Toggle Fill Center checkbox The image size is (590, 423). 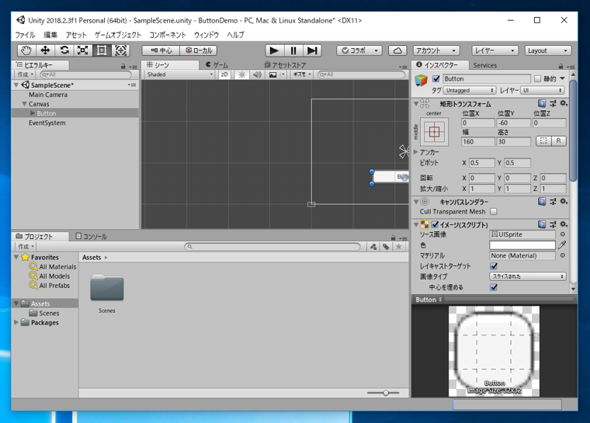point(494,287)
